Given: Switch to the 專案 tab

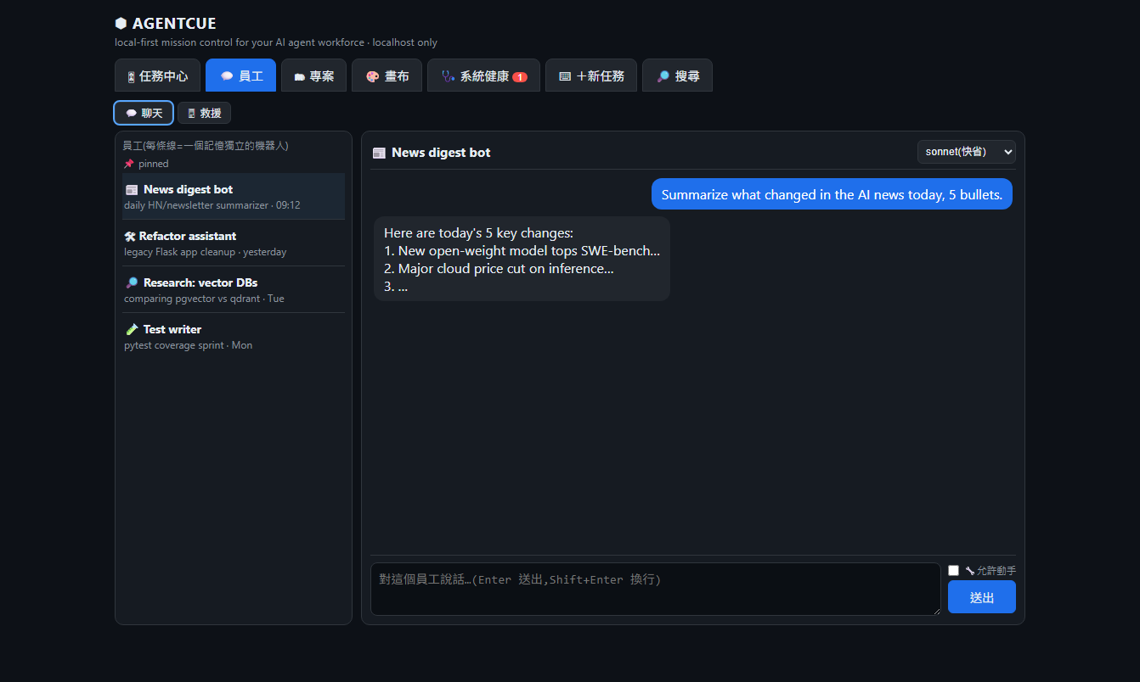Looking at the screenshot, I should pyautogui.click(x=314, y=75).
